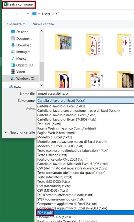
Task: Click the PC icon in address bar
Action: point(34,14)
